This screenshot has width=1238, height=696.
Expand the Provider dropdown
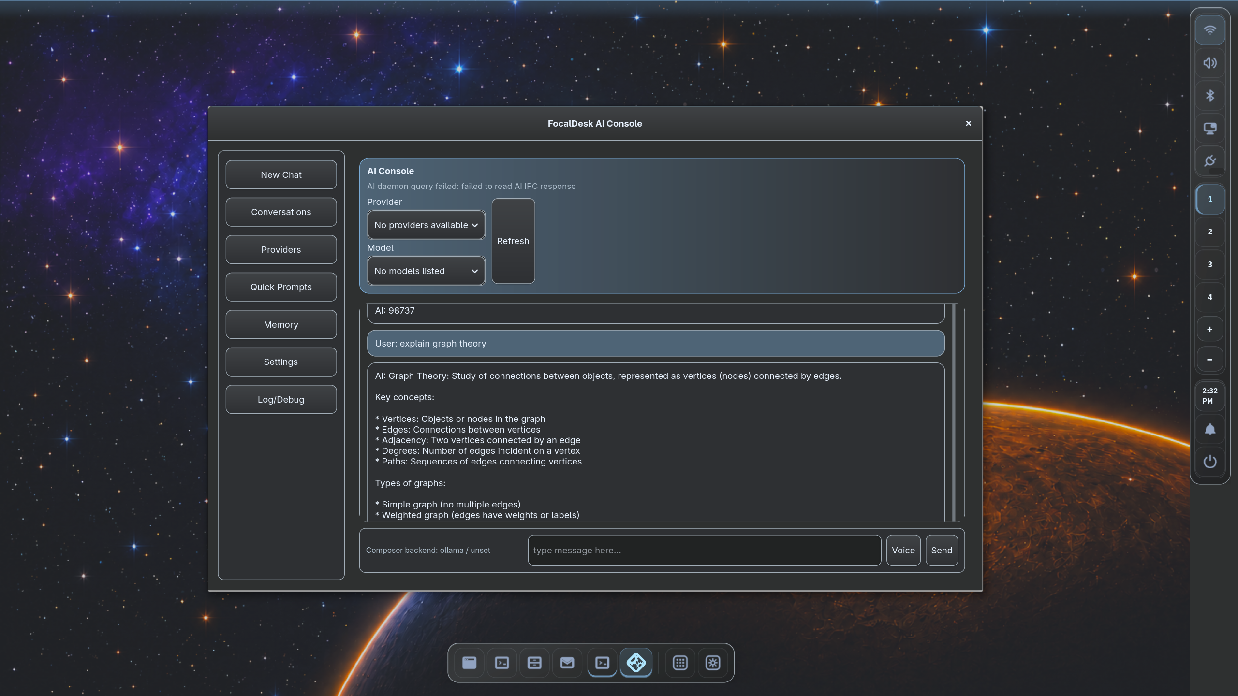(x=426, y=225)
